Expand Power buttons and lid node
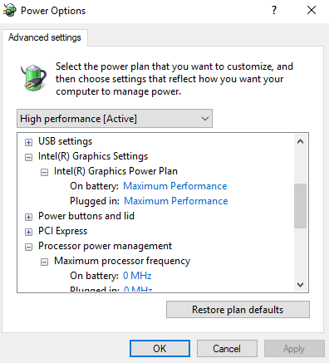The height and width of the screenshot is (363, 329). (x=28, y=217)
